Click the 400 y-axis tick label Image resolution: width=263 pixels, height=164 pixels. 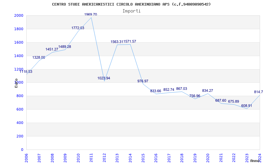tap(20, 123)
